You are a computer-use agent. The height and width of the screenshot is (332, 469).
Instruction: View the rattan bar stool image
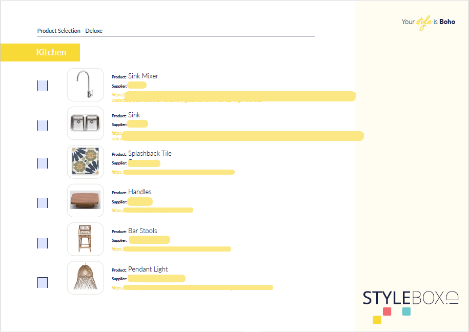pos(85,239)
